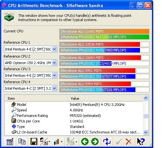Open Reference CPU 1 dropdown
162x148 pixels.
(x=54, y=49)
